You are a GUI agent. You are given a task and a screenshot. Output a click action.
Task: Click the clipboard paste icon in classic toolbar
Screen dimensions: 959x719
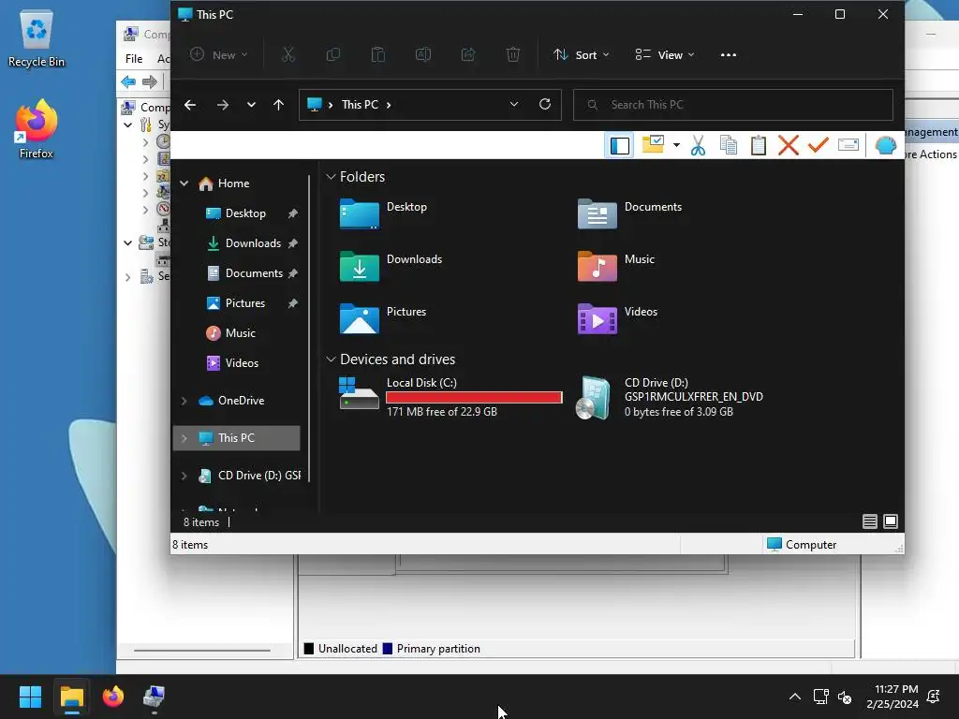(x=759, y=145)
